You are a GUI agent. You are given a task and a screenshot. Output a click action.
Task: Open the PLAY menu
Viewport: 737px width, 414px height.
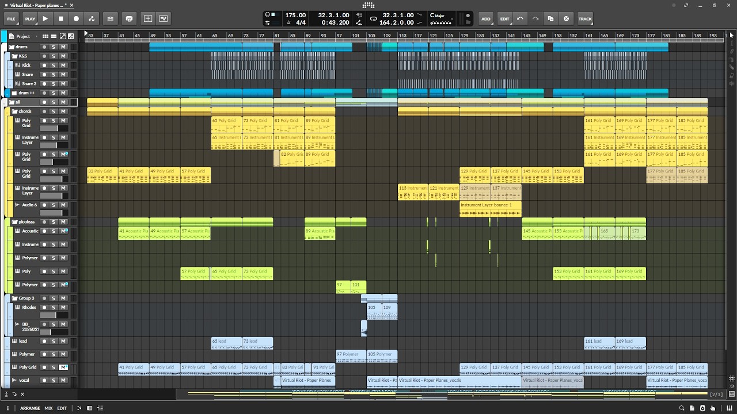pos(30,18)
